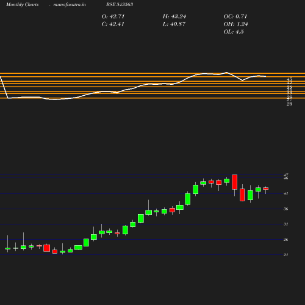Click the 21 label on candlestick price axis
The width and height of the screenshot is (305, 305).
286,255
